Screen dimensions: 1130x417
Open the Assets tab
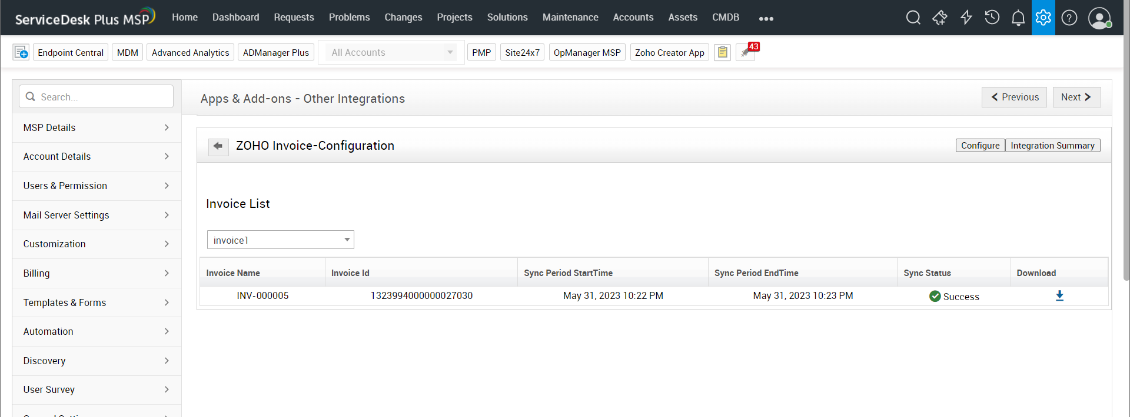pos(683,17)
